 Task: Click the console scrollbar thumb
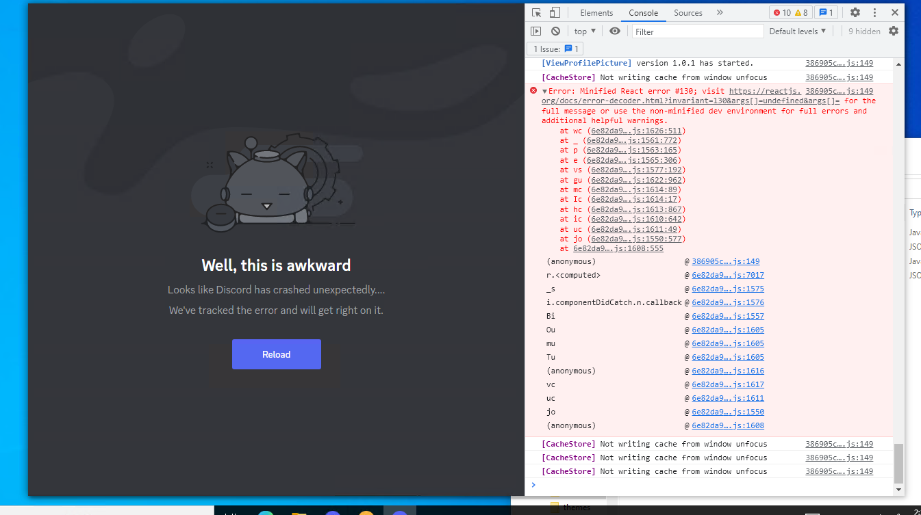[x=898, y=464]
